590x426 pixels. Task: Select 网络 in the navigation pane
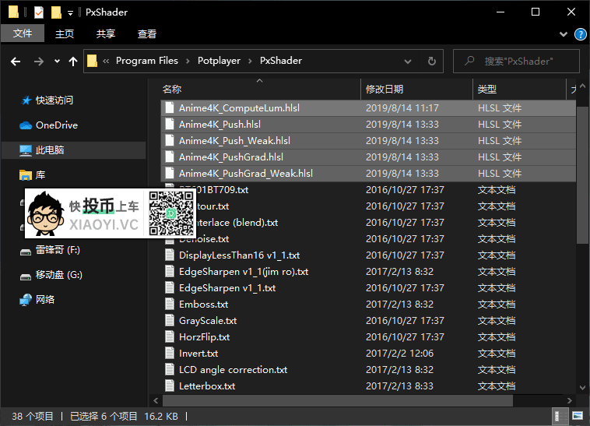[x=45, y=299]
